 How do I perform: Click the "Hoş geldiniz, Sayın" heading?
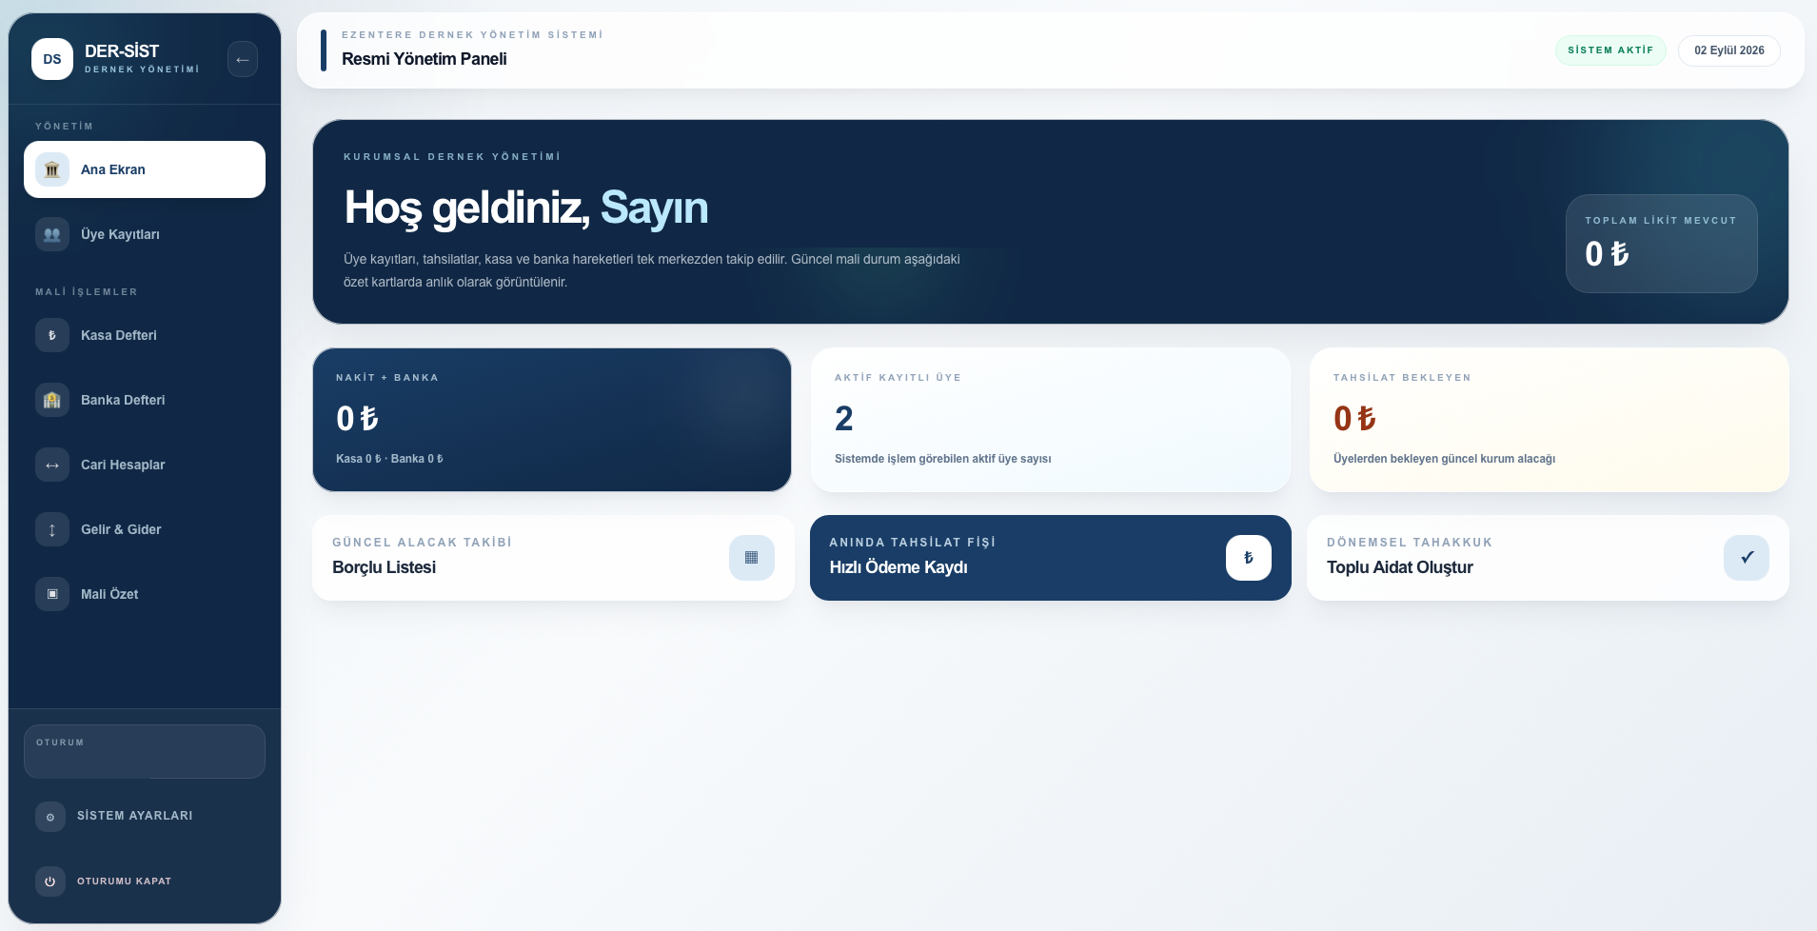point(526,208)
